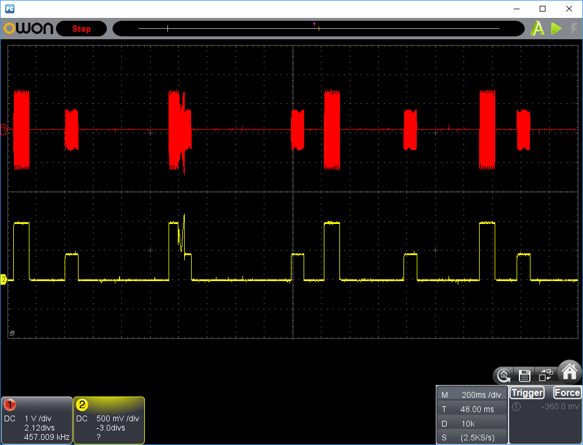Viewport: 583px width, 445px height.
Task: Click the PC application icon in title bar
Action: coord(10,9)
